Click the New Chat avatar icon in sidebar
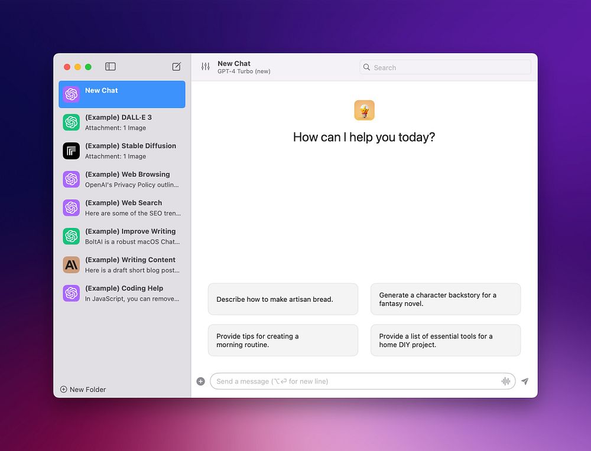The width and height of the screenshot is (591, 451). (x=72, y=94)
